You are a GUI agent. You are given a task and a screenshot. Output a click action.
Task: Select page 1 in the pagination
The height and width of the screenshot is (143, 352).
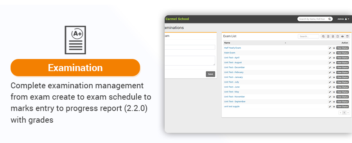pos(344,113)
